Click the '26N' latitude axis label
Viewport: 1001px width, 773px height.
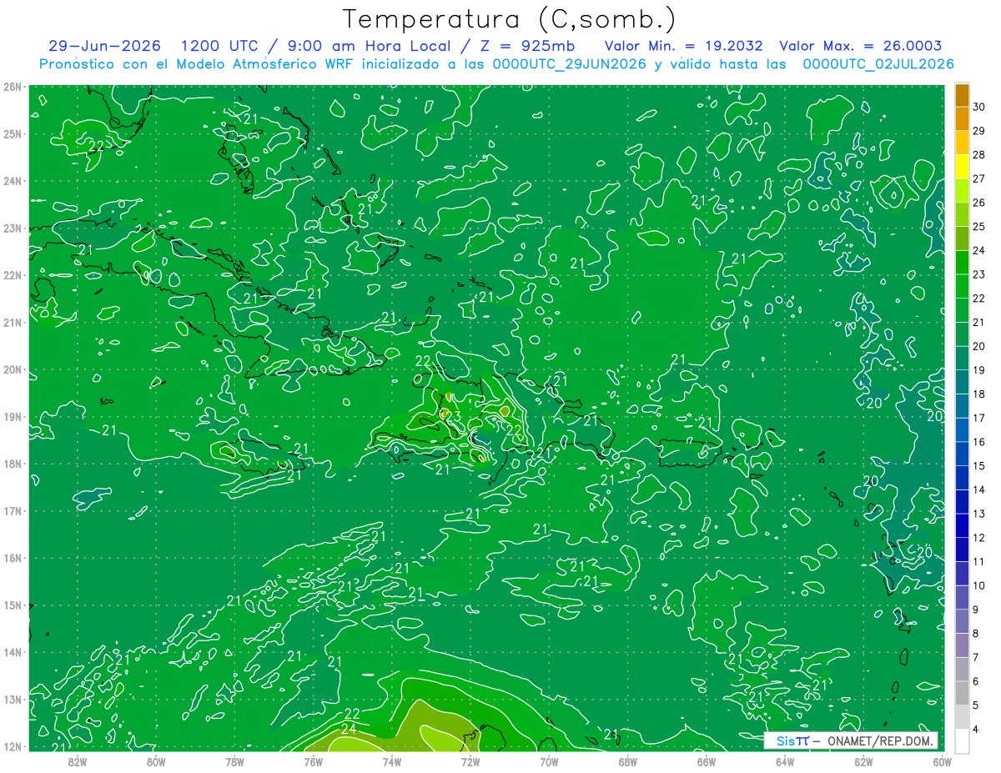(13, 87)
